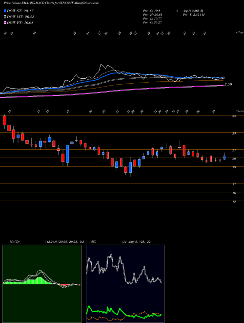Click the DOW MT: 20.23 label

(20, 17)
